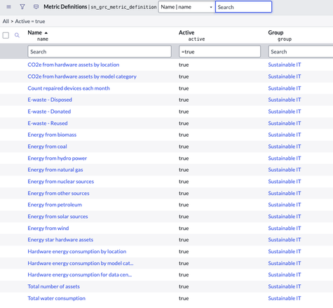Sort by the Group column header
333x308 pixels.
pos(276,32)
